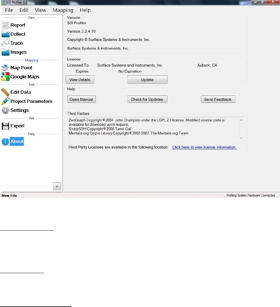Select the Edit Data label
The width and height of the screenshot is (280, 307).
[x=21, y=92]
